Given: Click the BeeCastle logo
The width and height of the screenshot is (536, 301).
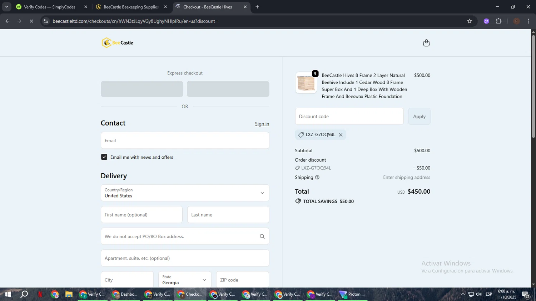Looking at the screenshot, I should pos(117,43).
